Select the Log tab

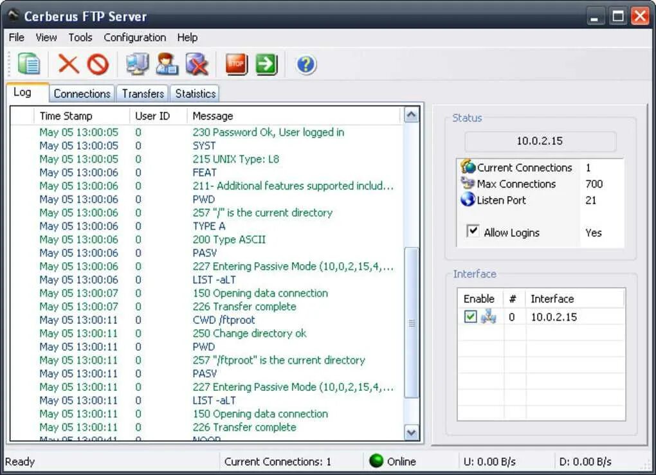click(28, 93)
